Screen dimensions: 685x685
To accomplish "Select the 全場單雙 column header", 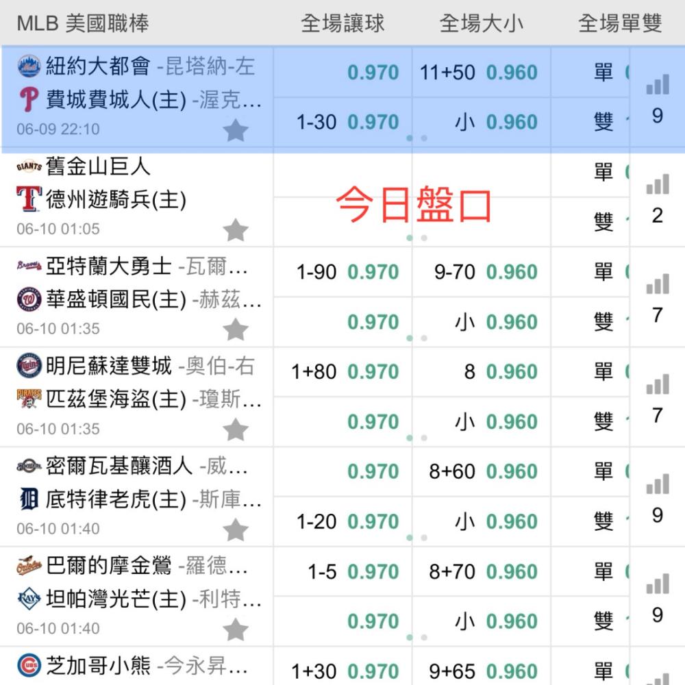I will 620,23.
